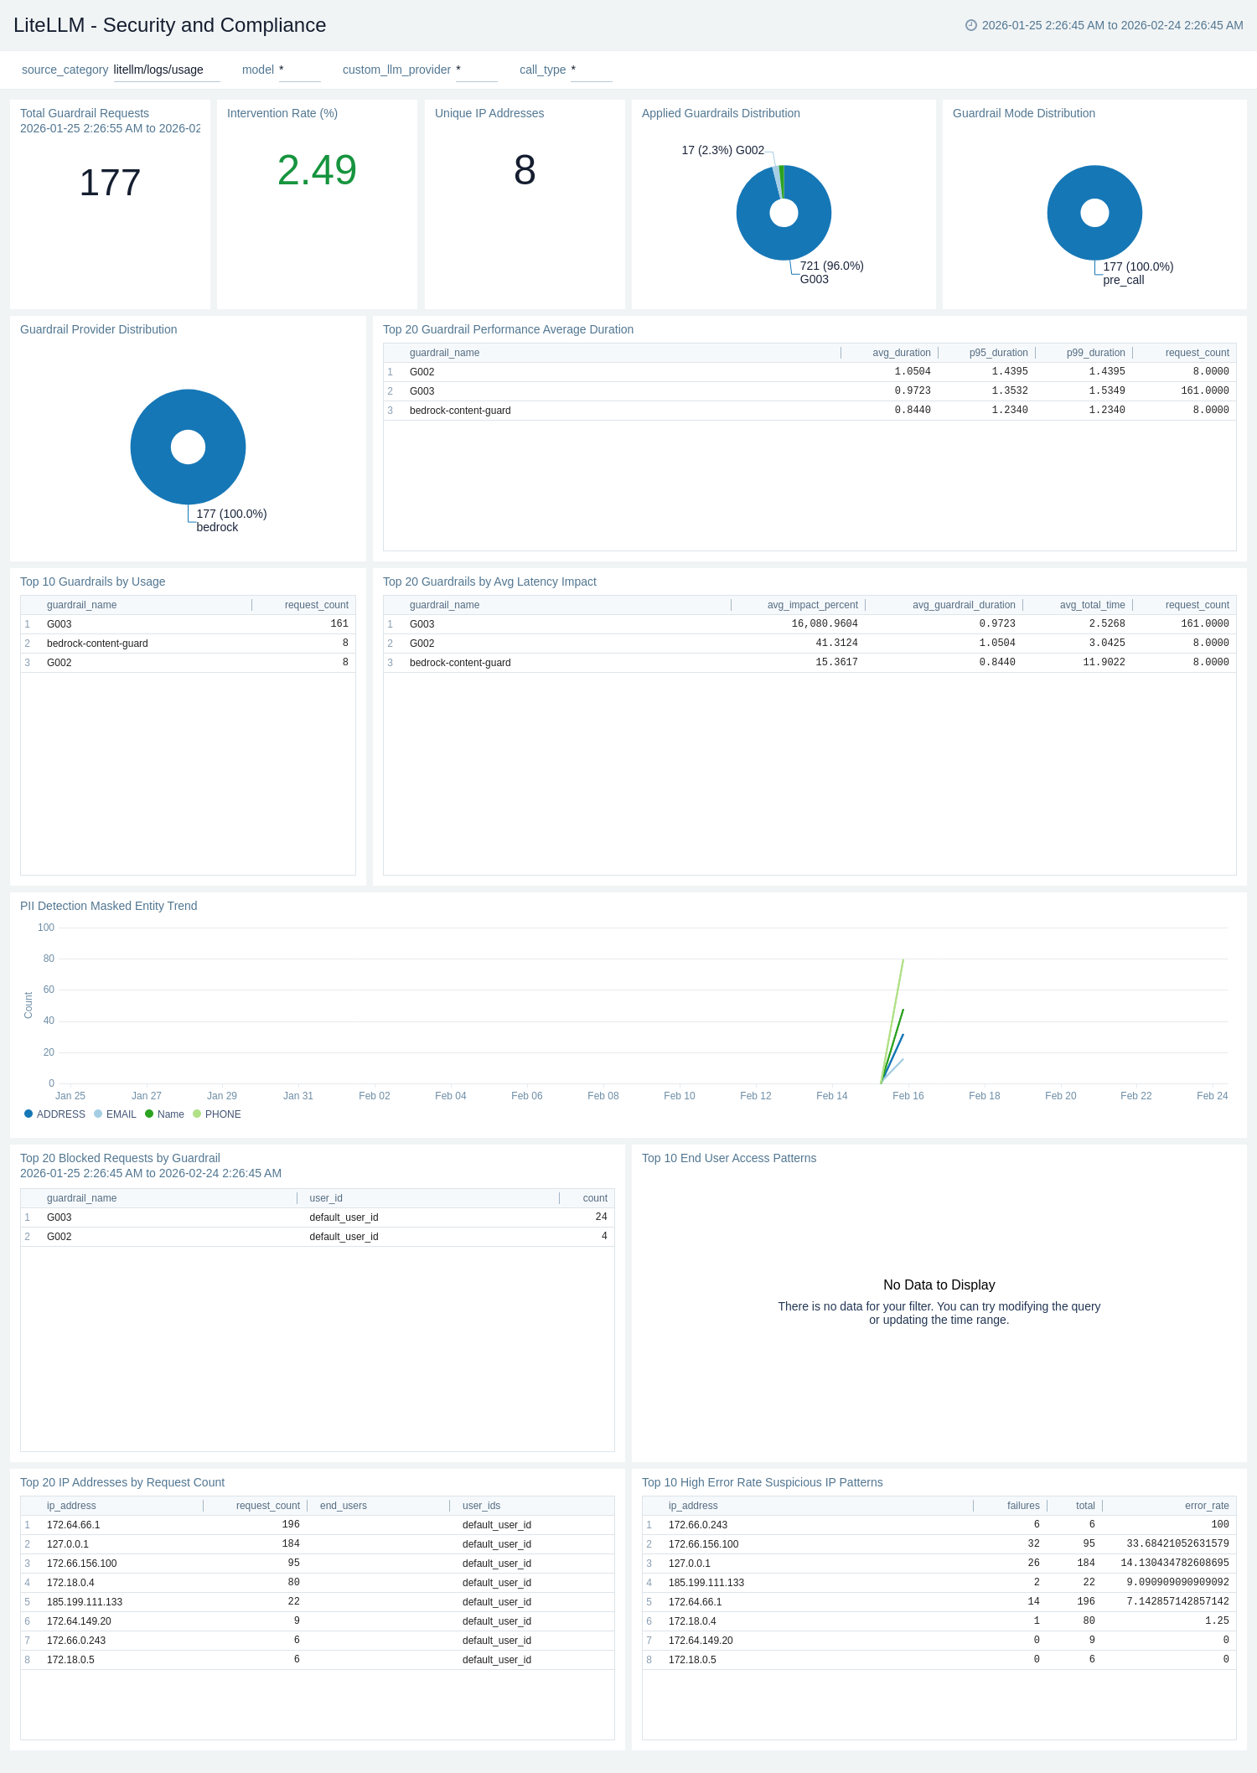1257x1773 pixels.
Task: Click the 33.68421052631579 error rate cell
Action: (1177, 1544)
